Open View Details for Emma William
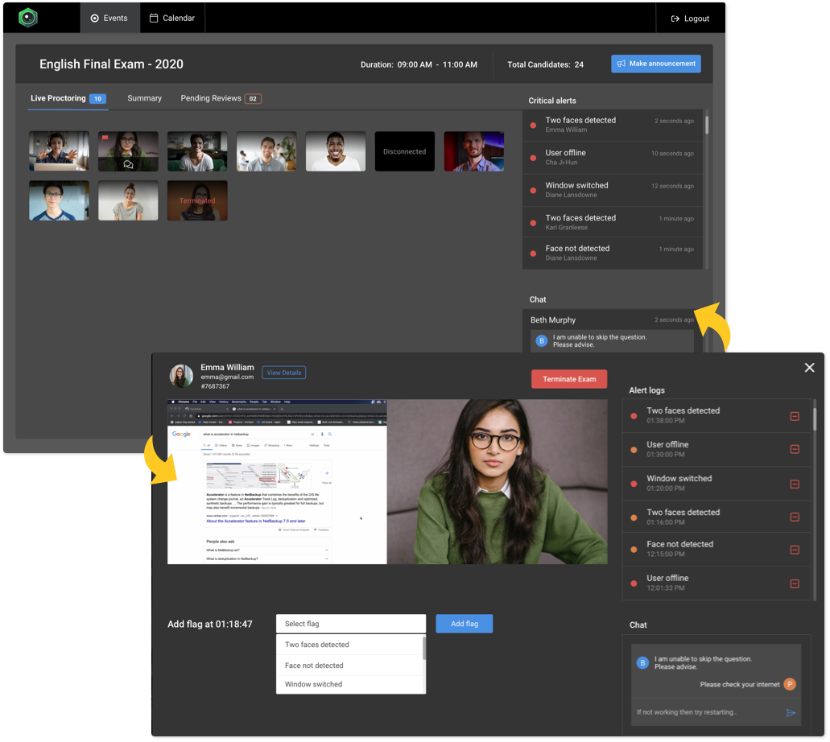 pyautogui.click(x=283, y=372)
